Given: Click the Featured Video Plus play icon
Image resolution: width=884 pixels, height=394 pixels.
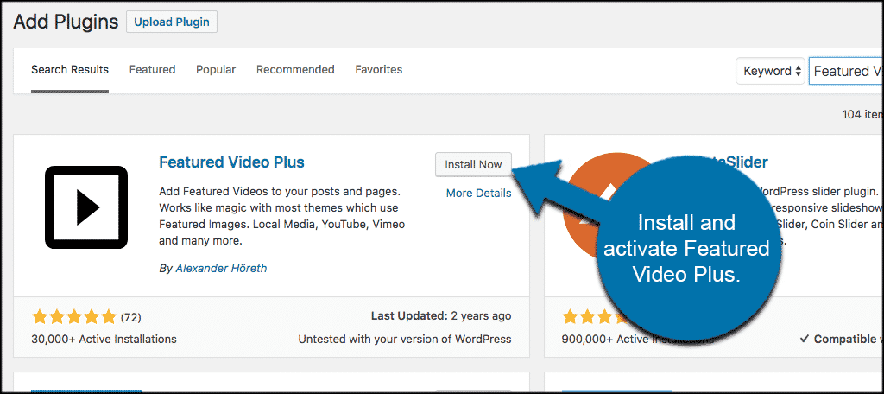Looking at the screenshot, I should pos(86,207).
